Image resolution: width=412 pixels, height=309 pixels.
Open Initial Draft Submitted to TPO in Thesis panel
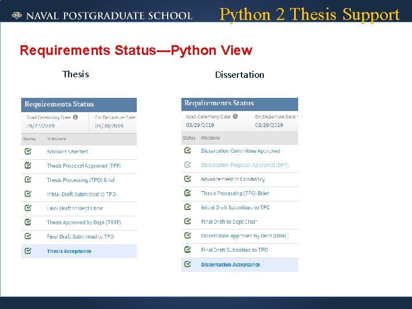tap(81, 194)
